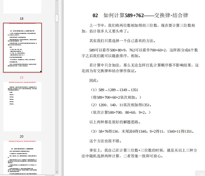Click page number label 20
205x176 pixels.
[22, 136]
